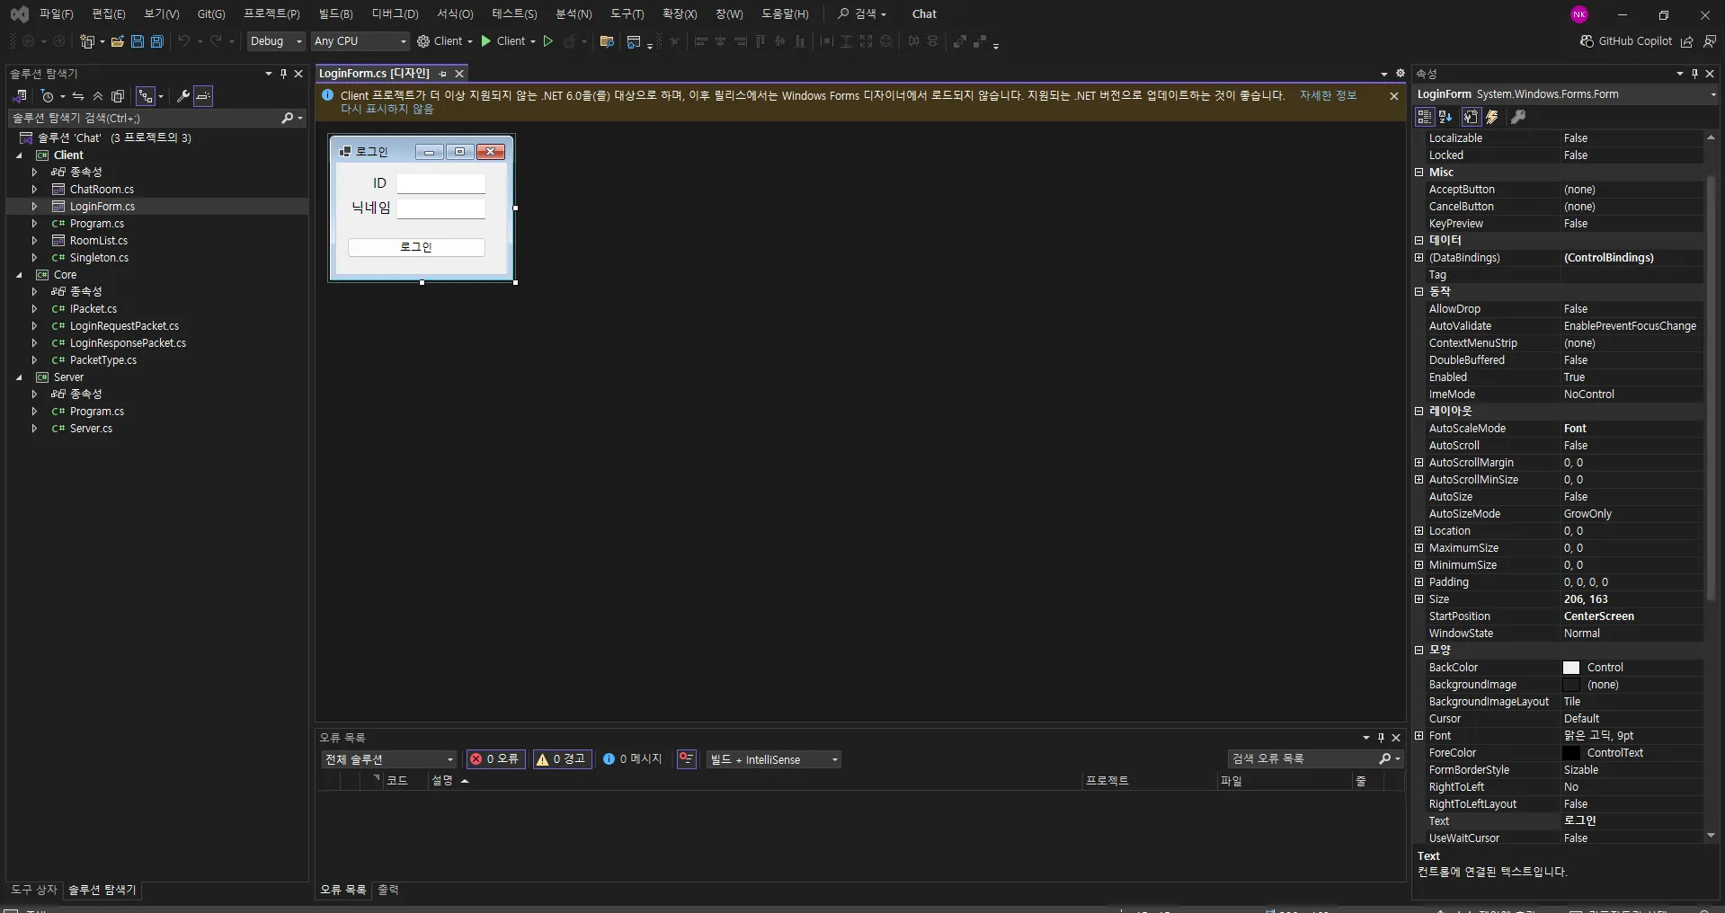
Task: Open a file with the folder icon
Action: pyautogui.click(x=118, y=41)
